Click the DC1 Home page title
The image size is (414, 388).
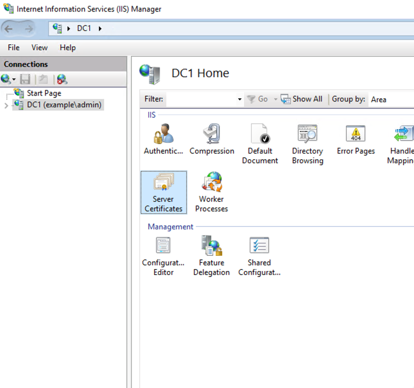200,73
